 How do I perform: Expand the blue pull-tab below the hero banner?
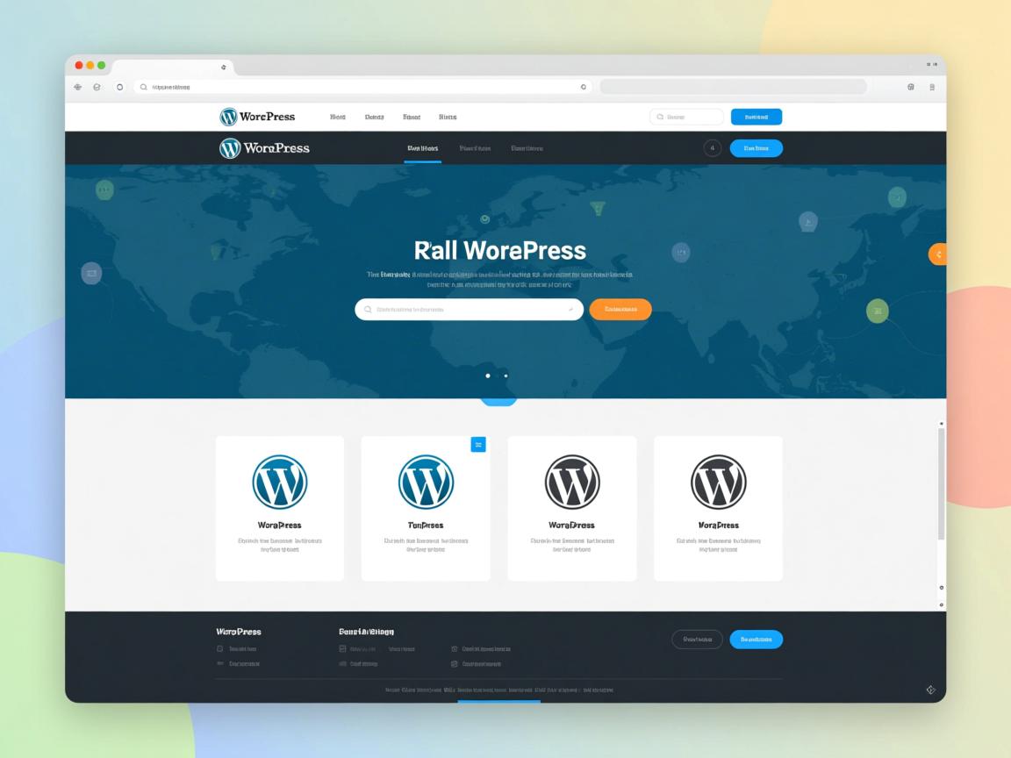coord(498,402)
